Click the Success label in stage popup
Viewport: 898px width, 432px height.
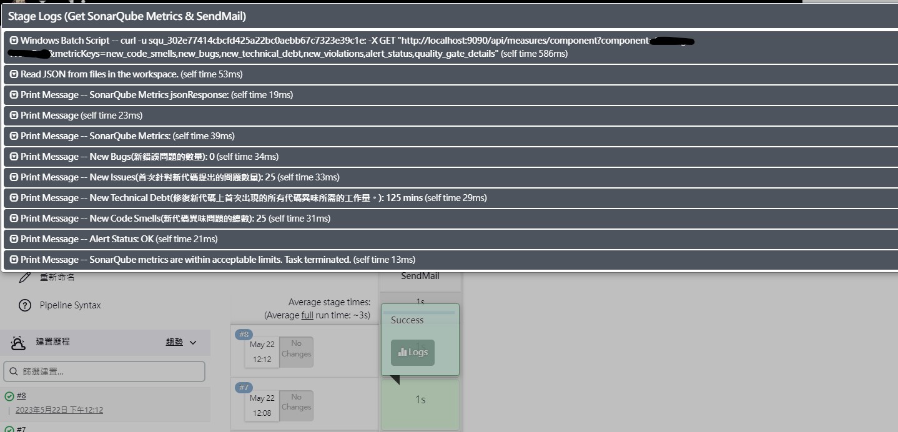pyautogui.click(x=407, y=320)
